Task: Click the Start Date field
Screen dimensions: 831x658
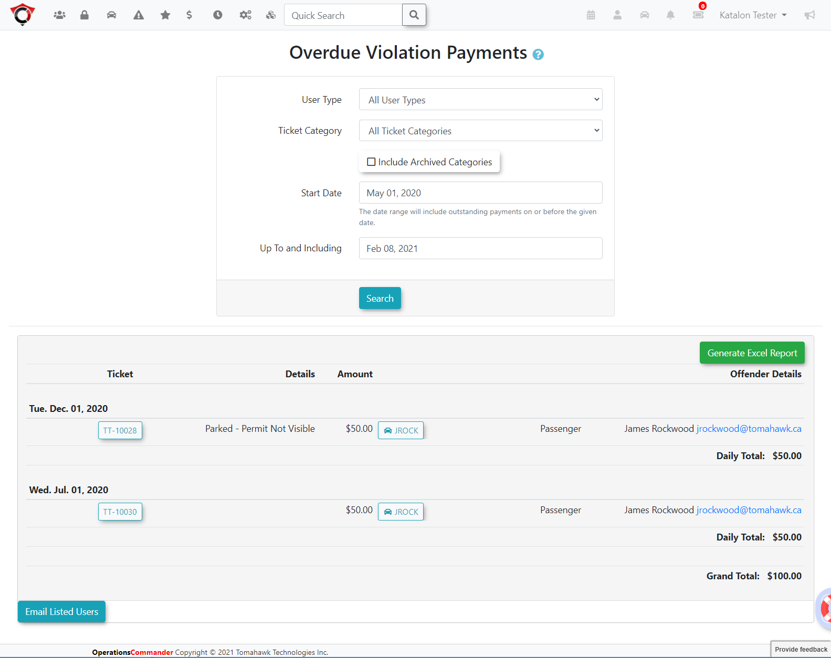Action: pyautogui.click(x=481, y=193)
